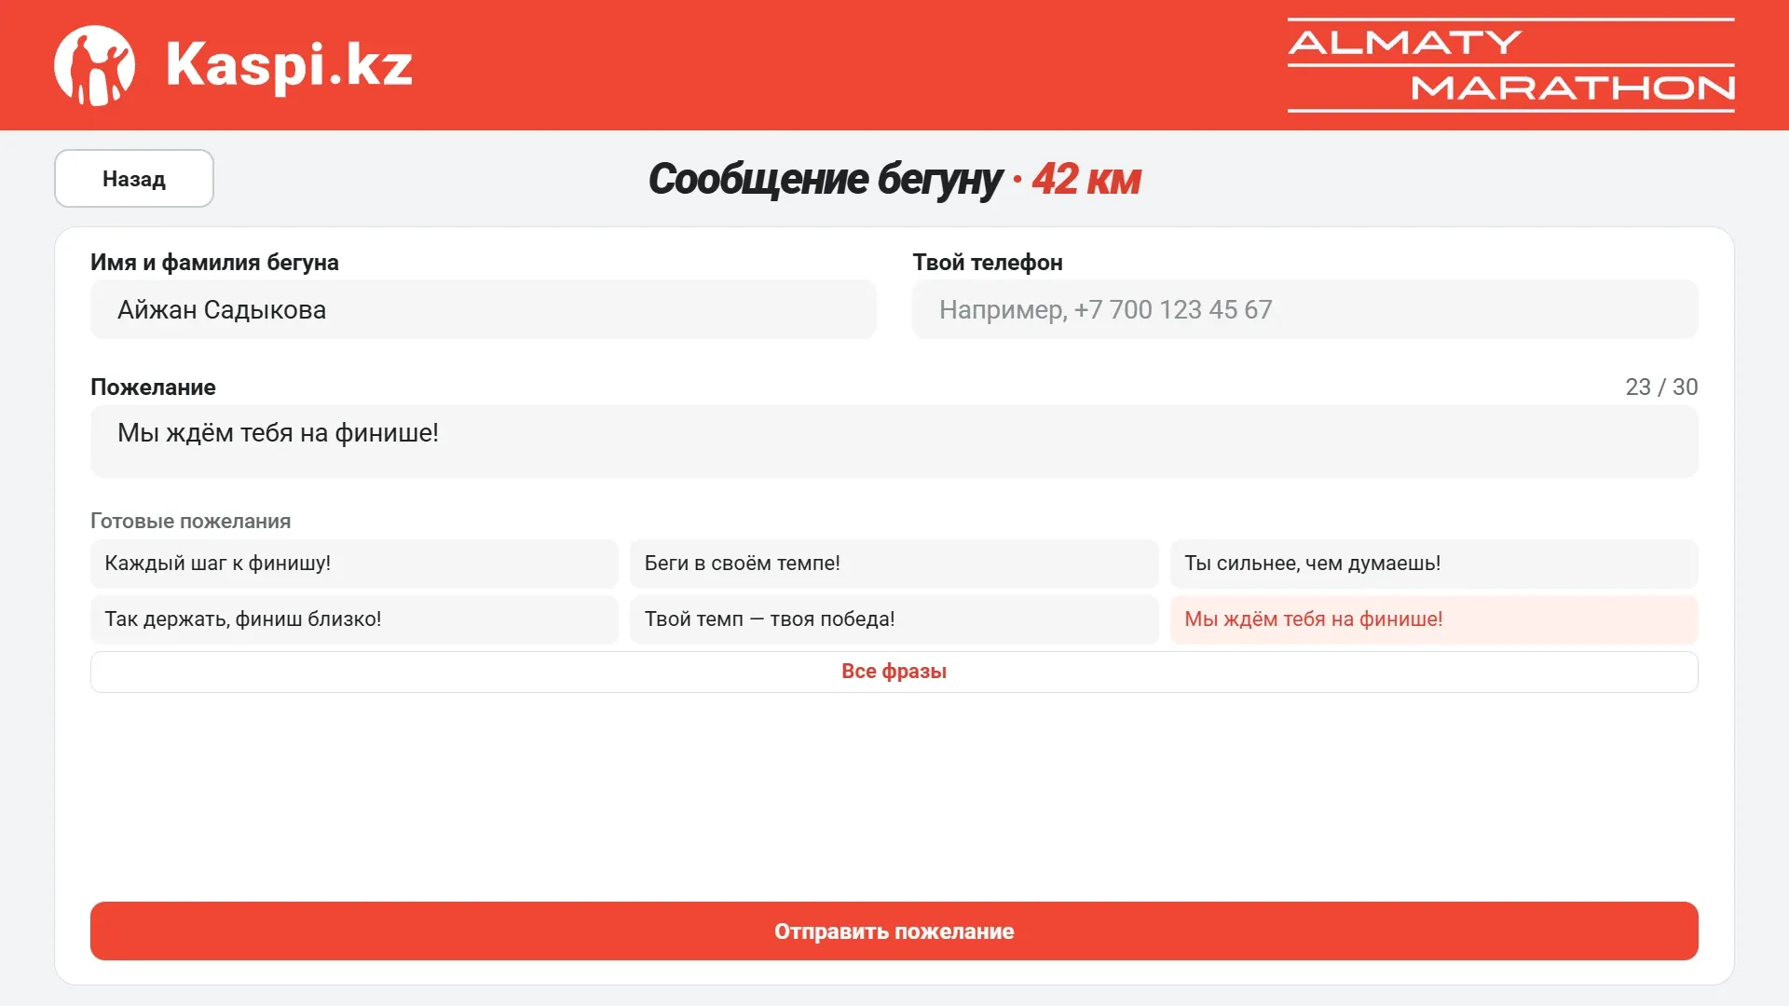This screenshot has width=1789, height=1006.
Task: Select the phrase Твой темп — твоя победа!
Action: pyautogui.click(x=894, y=619)
